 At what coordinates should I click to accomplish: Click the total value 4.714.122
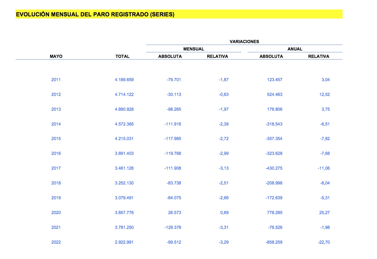coord(124,94)
